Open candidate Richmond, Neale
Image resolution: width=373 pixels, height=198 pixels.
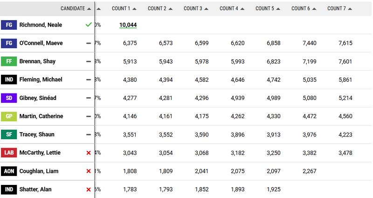click(x=41, y=25)
